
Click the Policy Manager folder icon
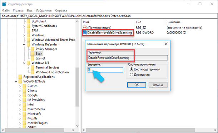pyautogui.click(x=33, y=49)
